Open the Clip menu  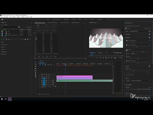point(10,17)
